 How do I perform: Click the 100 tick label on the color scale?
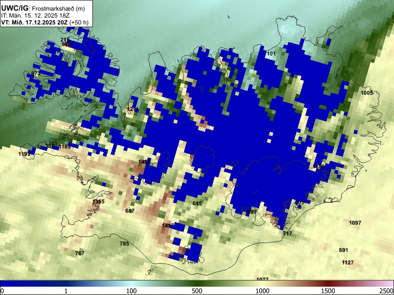coord(132,291)
